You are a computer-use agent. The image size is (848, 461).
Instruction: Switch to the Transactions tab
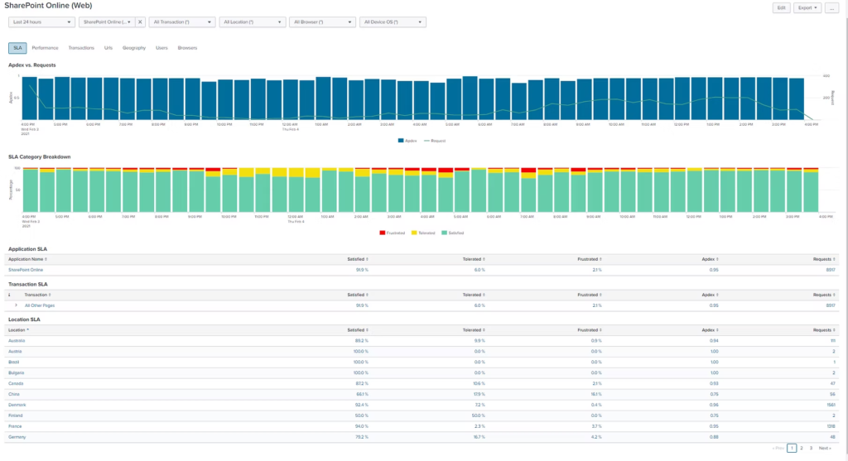click(81, 48)
